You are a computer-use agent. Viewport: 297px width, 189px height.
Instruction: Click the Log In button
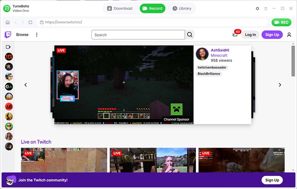point(250,35)
